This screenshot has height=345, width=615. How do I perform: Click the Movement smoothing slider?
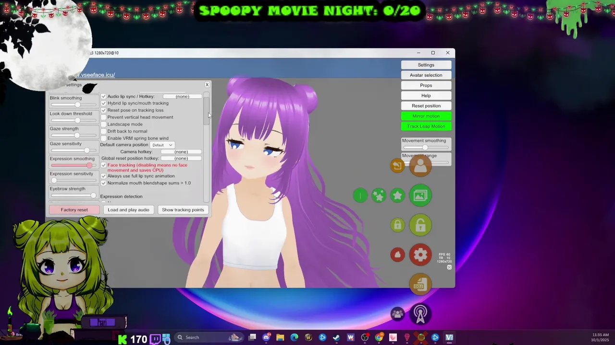click(x=426, y=148)
